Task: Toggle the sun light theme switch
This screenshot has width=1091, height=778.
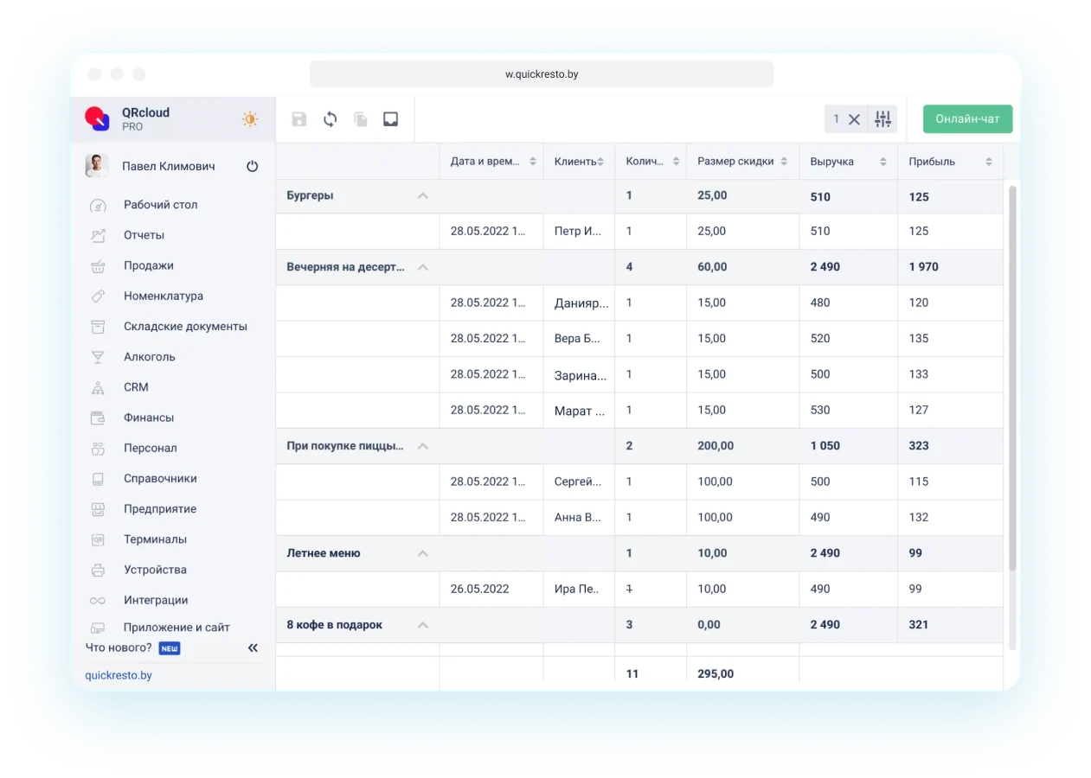Action: [250, 119]
